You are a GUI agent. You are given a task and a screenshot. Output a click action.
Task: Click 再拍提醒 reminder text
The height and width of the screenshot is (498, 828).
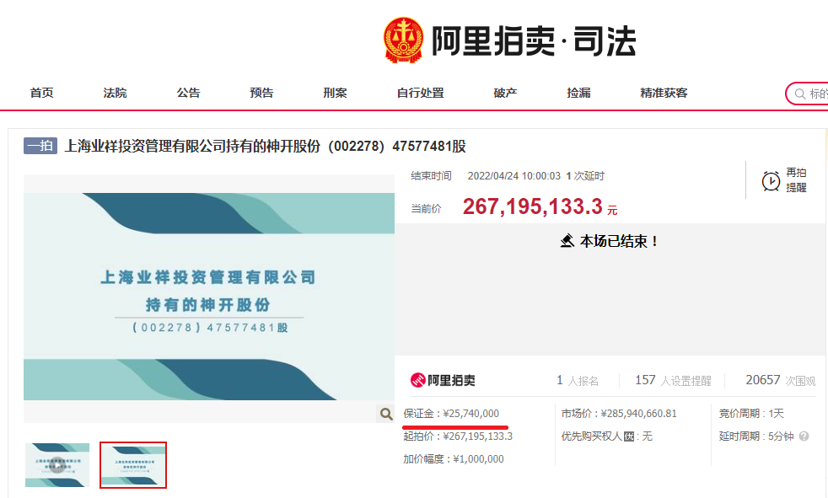tap(796, 179)
